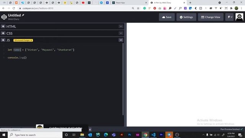Open Microsoft Edge from the taskbar

pyautogui.click(x=106, y=135)
